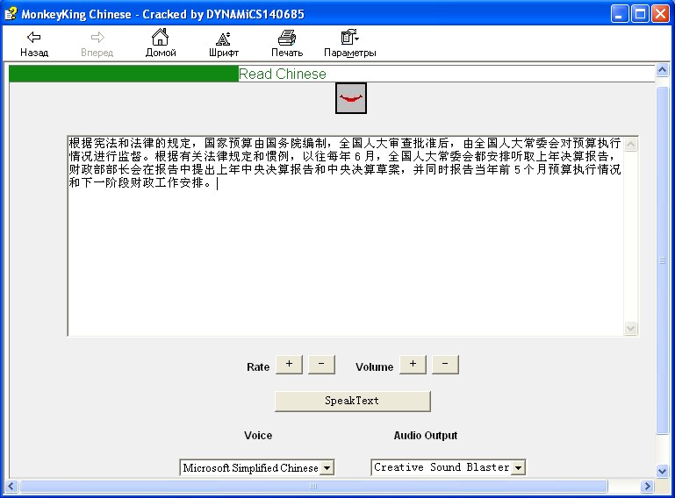Expand the Creative Sound Blaster output dropdown
The image size is (675, 498).
(519, 467)
